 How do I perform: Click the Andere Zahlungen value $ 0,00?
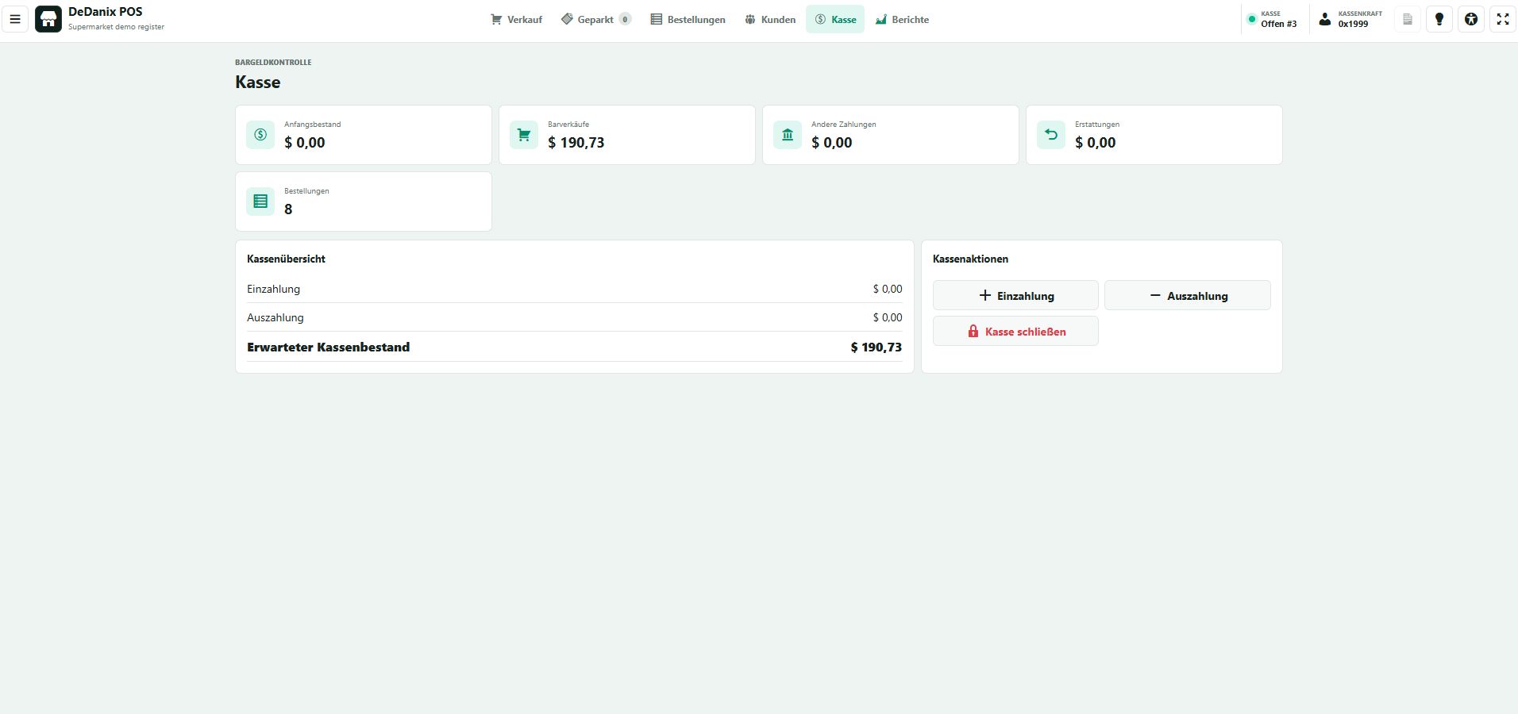(832, 143)
